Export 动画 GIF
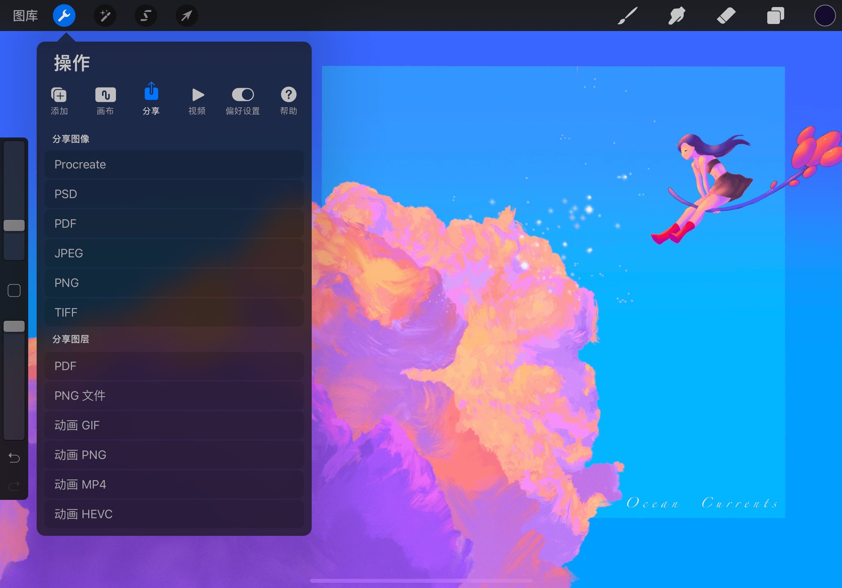Image resolution: width=842 pixels, height=588 pixels. (174, 425)
